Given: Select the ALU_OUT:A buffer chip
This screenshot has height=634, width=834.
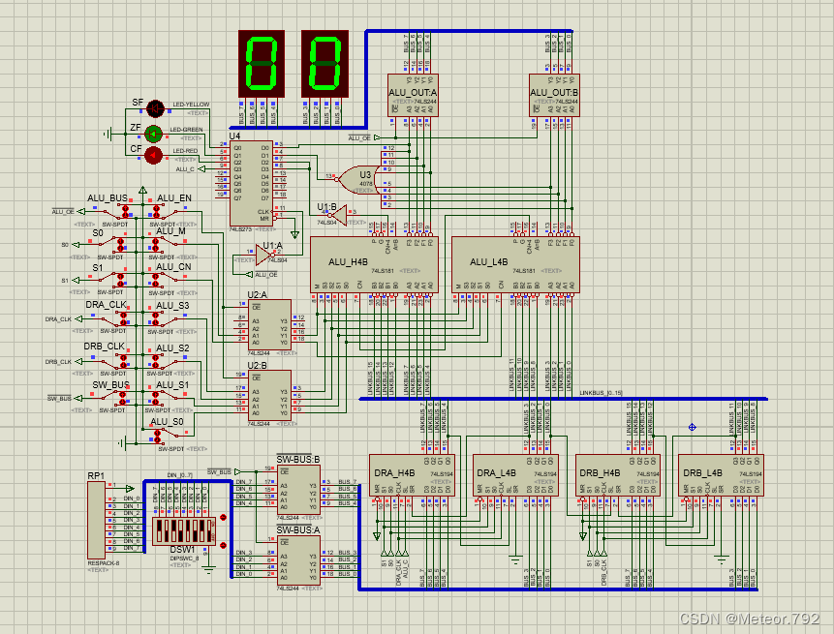Looking at the screenshot, I should [x=414, y=95].
